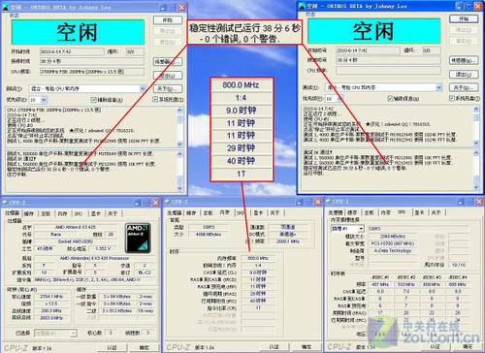The height and width of the screenshot is (353, 485).
Task: Click CPU-Z title icon in bottom-left window
Action: [x=5, y=203]
